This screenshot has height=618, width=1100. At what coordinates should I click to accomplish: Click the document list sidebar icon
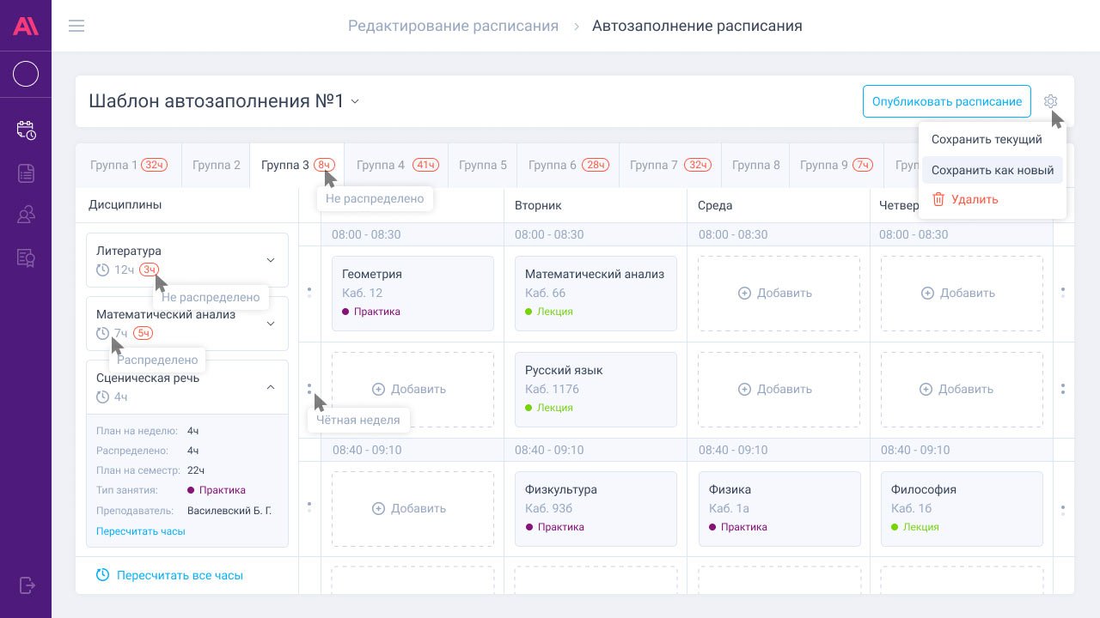pyautogui.click(x=26, y=173)
